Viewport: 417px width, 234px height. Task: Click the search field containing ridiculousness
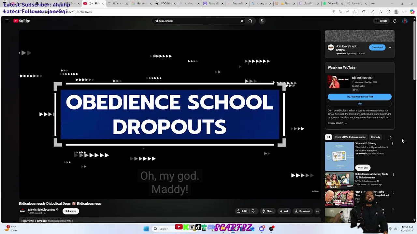click(196, 21)
